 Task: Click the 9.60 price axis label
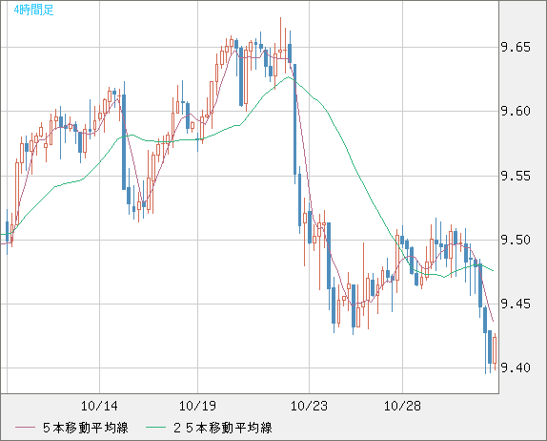(x=516, y=111)
